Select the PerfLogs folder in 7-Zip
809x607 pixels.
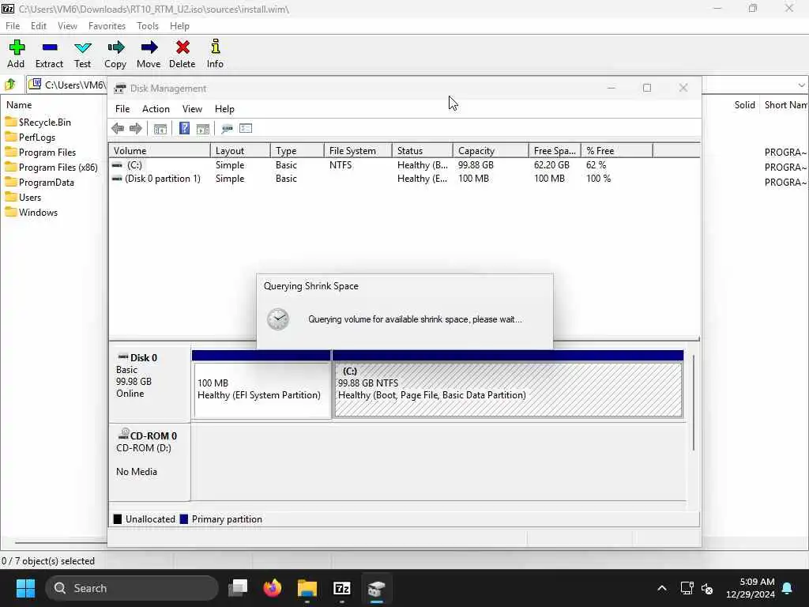pyautogui.click(x=31, y=138)
